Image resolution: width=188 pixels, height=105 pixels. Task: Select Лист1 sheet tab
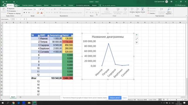[13, 97]
